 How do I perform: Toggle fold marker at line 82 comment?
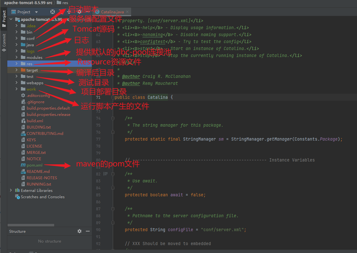pos(113,174)
